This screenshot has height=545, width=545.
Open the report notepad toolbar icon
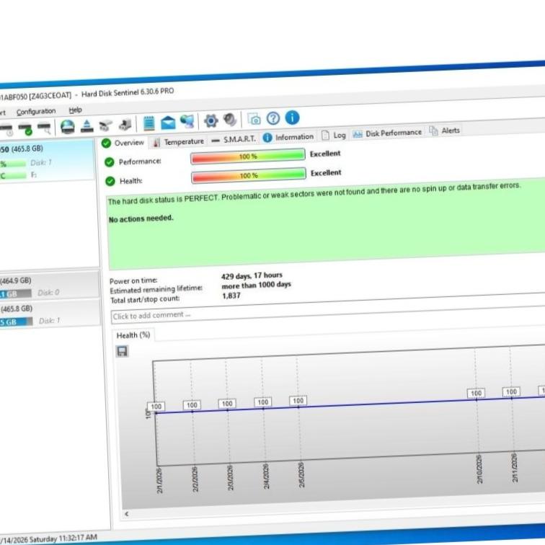coord(149,123)
